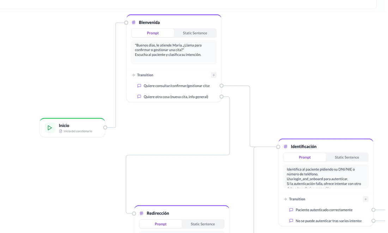Add a transition to the Bienvenida node
Screen dimensions: 388x233
[213, 75]
